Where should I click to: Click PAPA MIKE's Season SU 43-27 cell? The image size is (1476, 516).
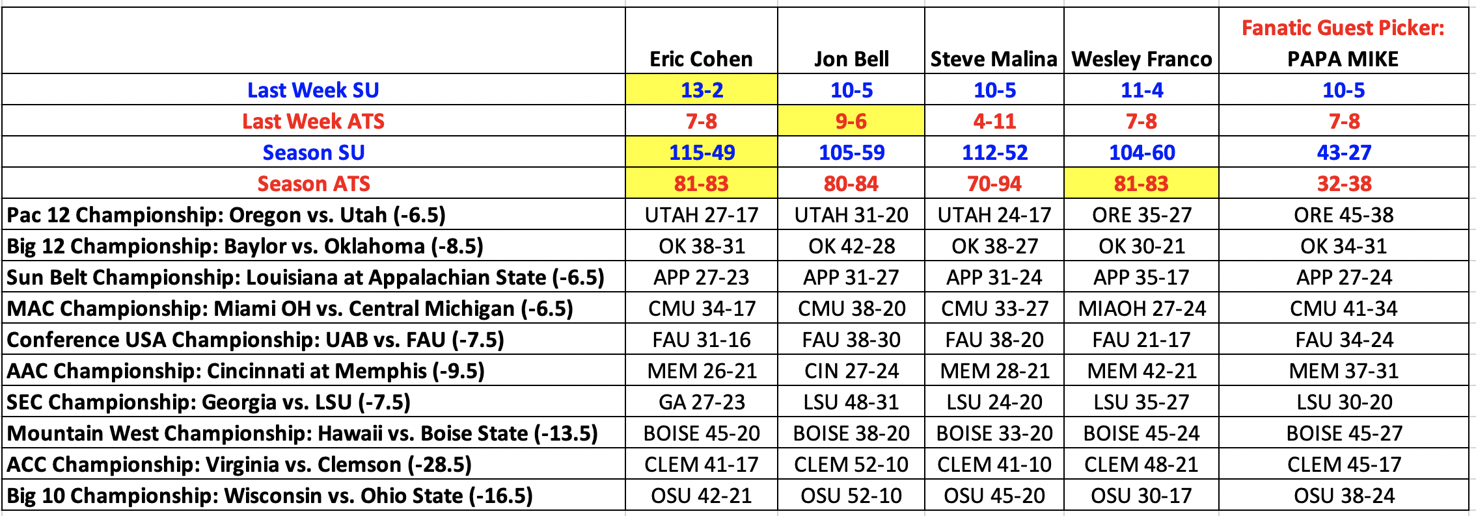point(1343,152)
